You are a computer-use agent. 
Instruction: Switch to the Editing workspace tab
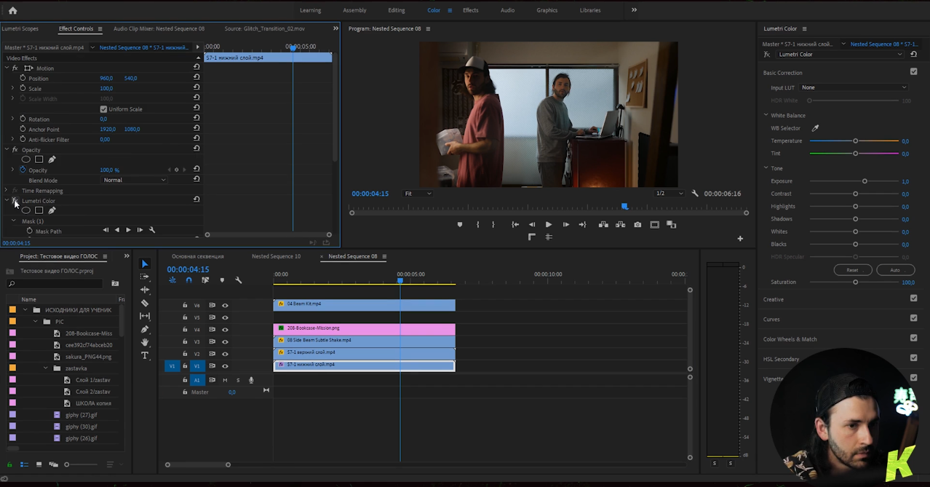click(397, 10)
